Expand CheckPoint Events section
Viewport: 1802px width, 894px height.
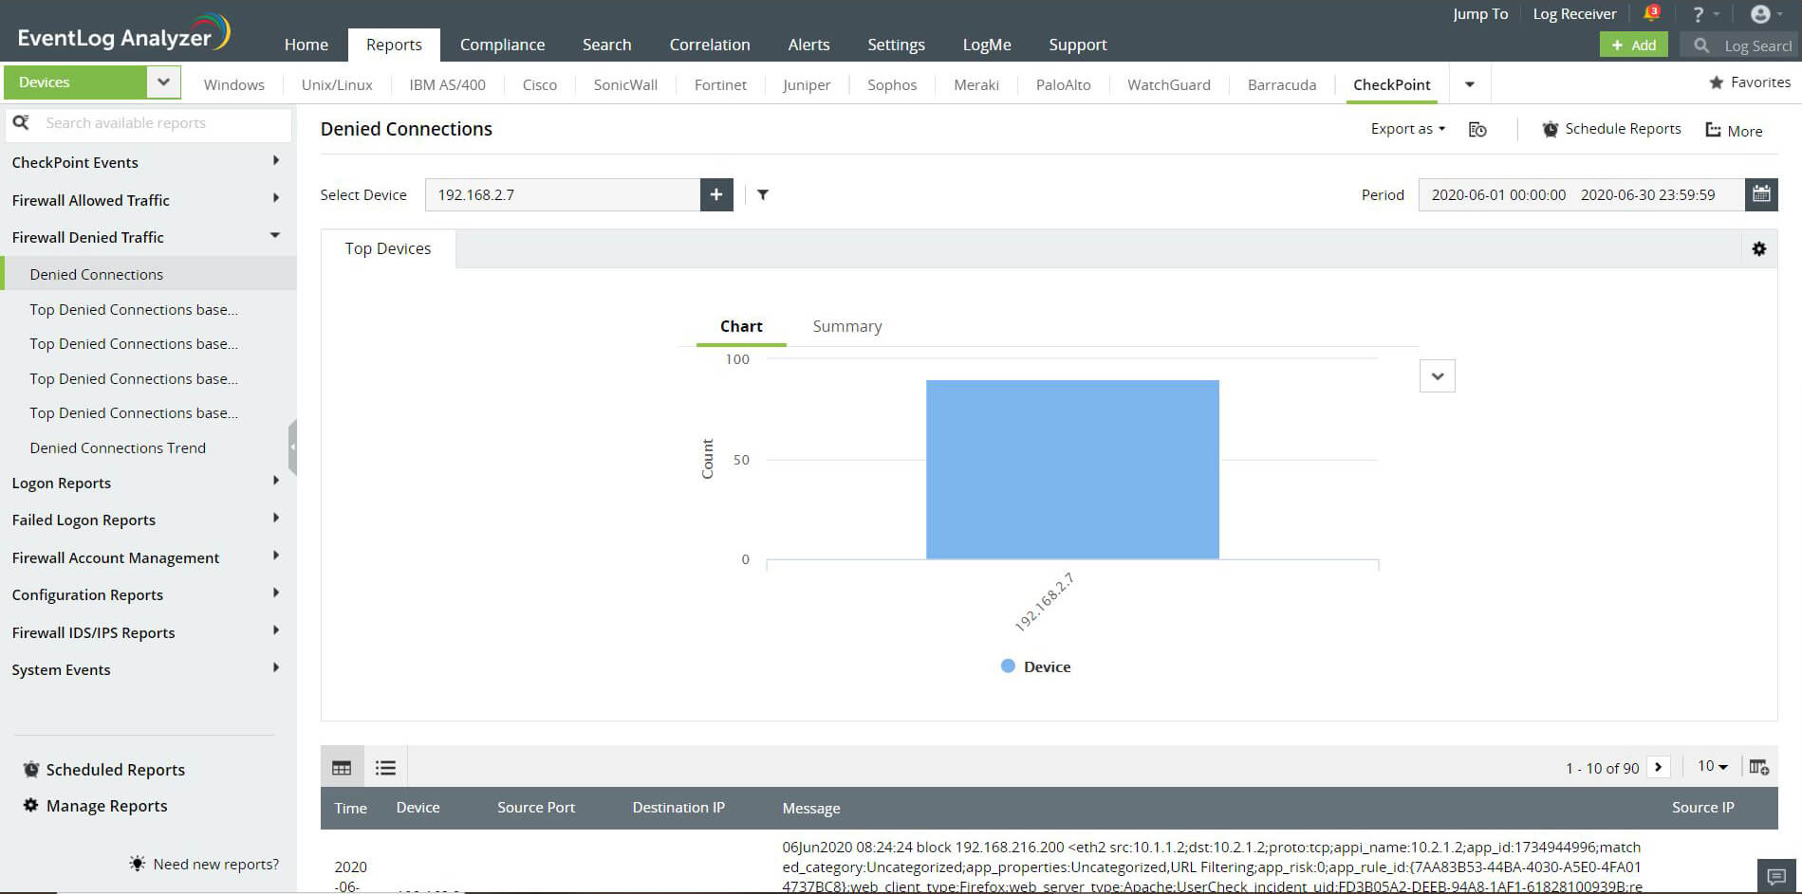[275, 161]
